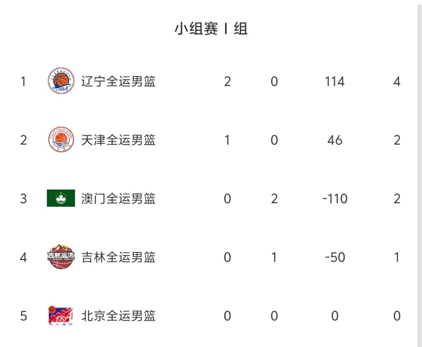Click the vertical scrollbar on right edge

(x=419, y=176)
